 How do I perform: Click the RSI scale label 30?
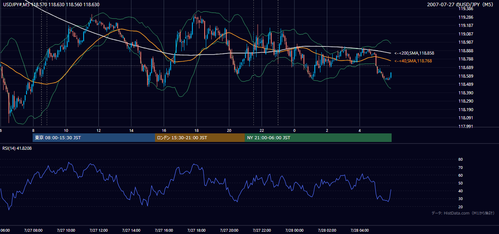[x=461, y=199]
